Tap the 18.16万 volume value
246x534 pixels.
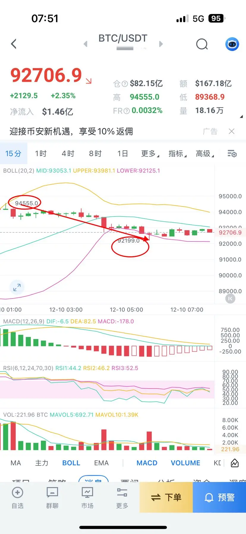pyautogui.click(x=209, y=111)
